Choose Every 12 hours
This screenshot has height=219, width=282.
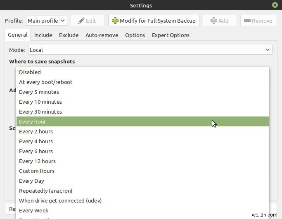point(142,161)
